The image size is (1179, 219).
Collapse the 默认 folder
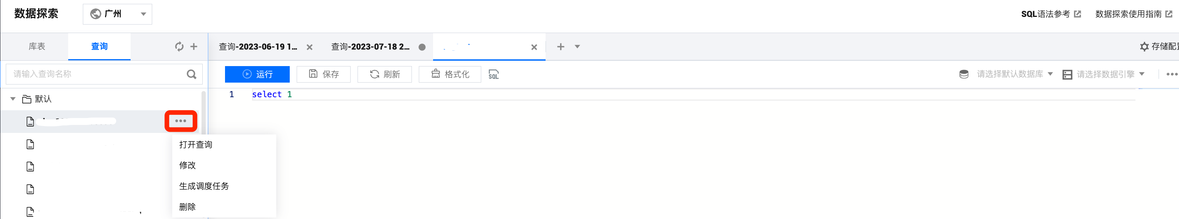[x=13, y=99]
